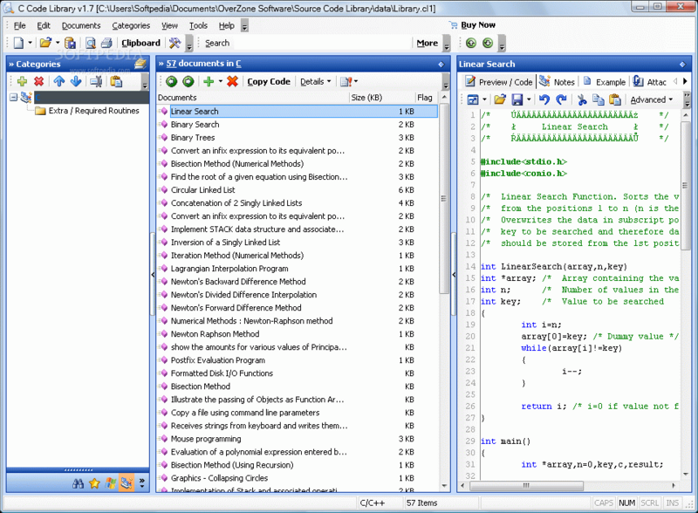Image resolution: width=698 pixels, height=513 pixels.
Task: Click the red delete category icon
Action: click(39, 81)
